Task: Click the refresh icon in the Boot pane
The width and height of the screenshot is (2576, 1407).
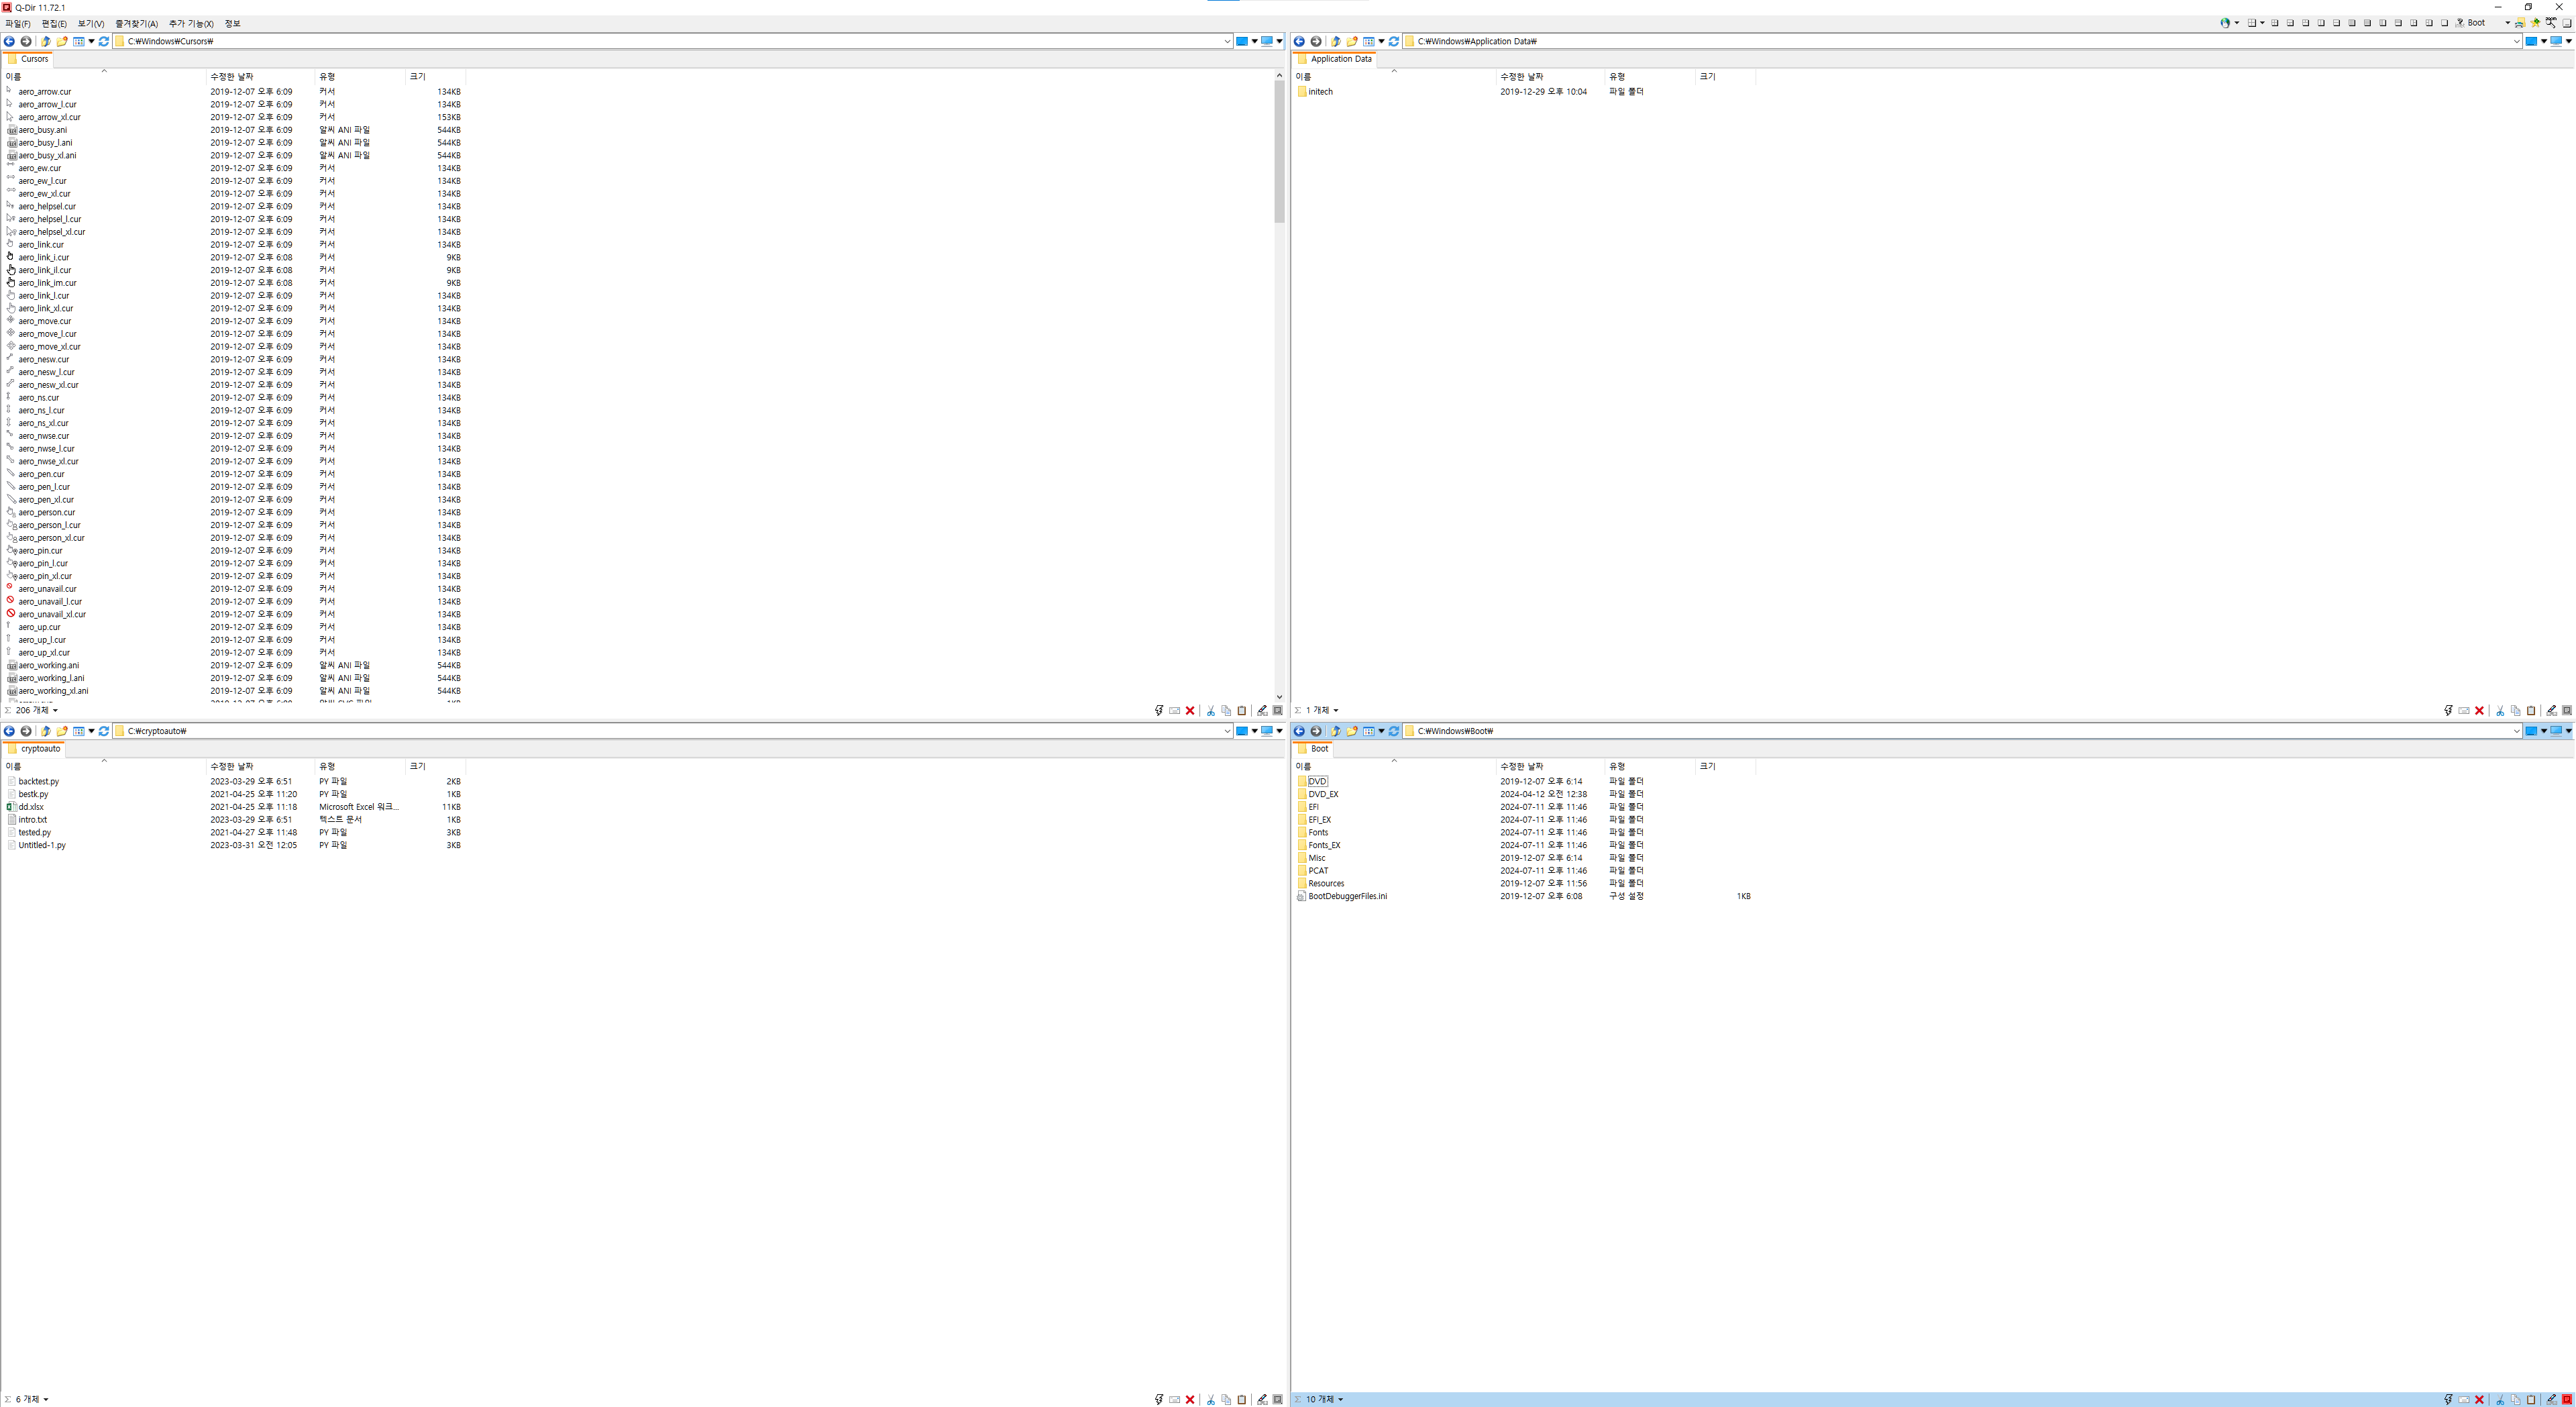Action: click(x=1394, y=731)
